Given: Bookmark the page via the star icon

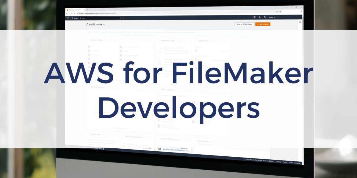Looking at the screenshot, I should click(281, 12).
